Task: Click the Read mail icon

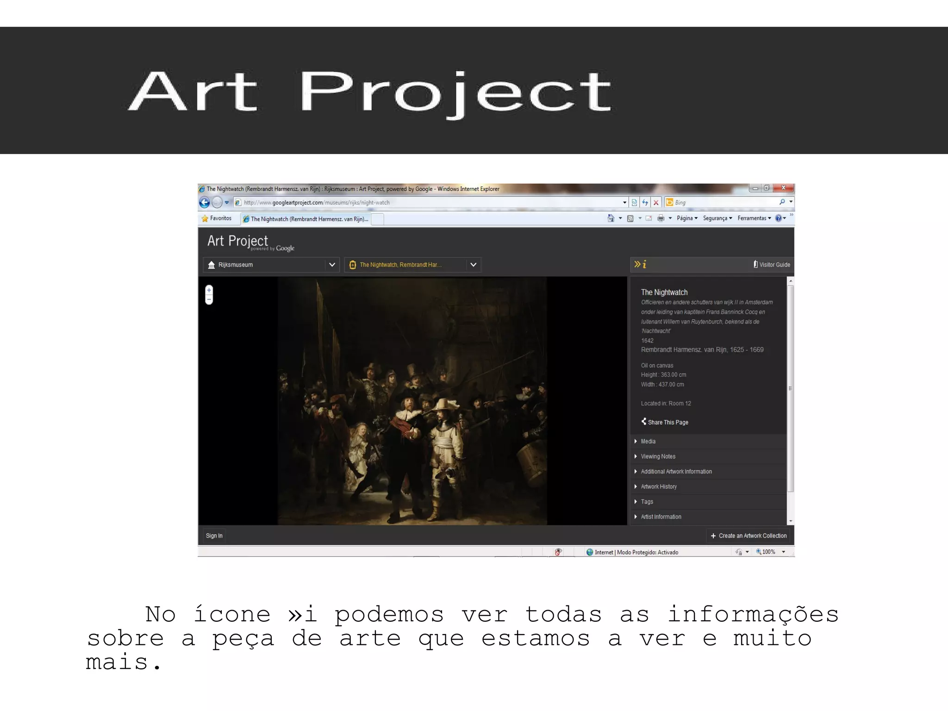Action: point(649,218)
